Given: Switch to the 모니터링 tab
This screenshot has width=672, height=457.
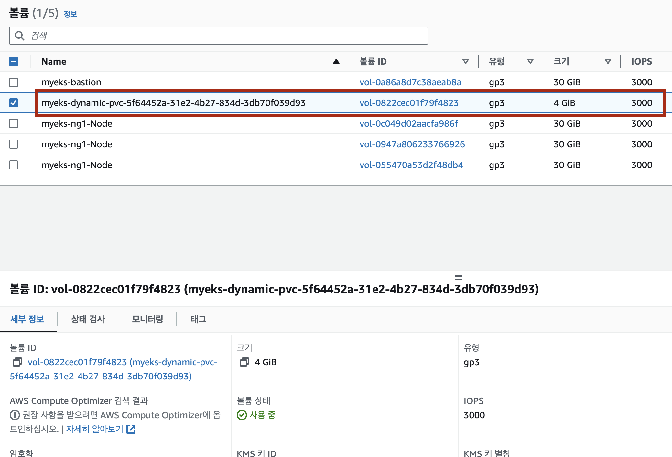Looking at the screenshot, I should [x=147, y=319].
